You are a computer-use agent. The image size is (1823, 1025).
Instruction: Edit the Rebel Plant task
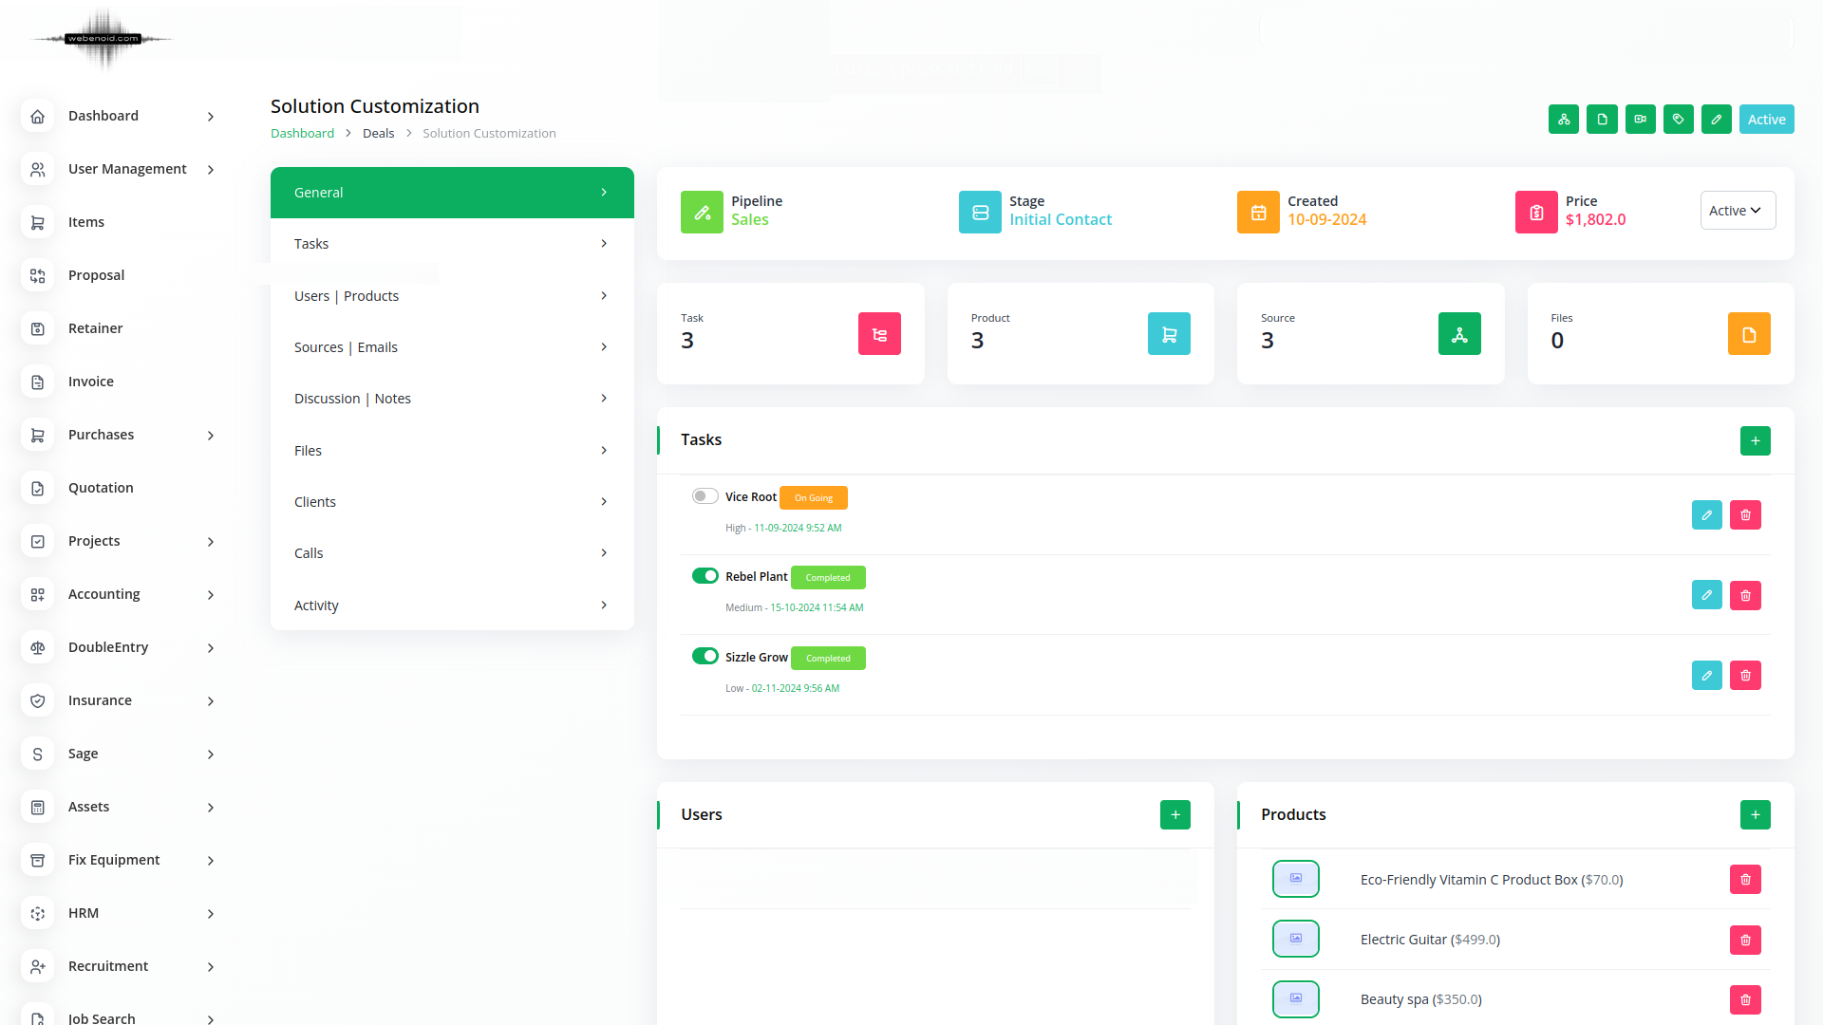tap(1706, 595)
